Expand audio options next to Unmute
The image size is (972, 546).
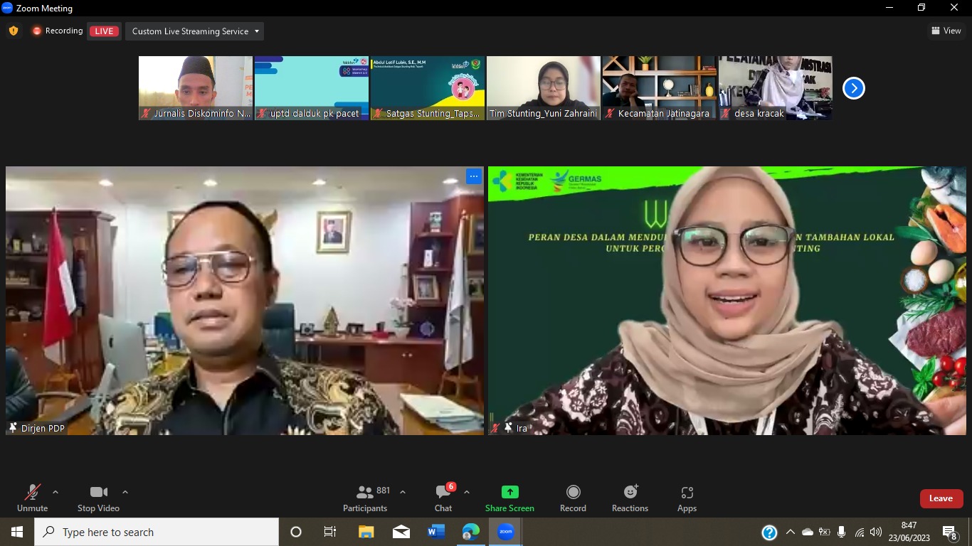coord(56,491)
